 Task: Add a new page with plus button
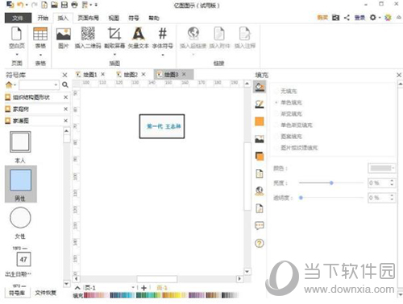click(x=143, y=288)
